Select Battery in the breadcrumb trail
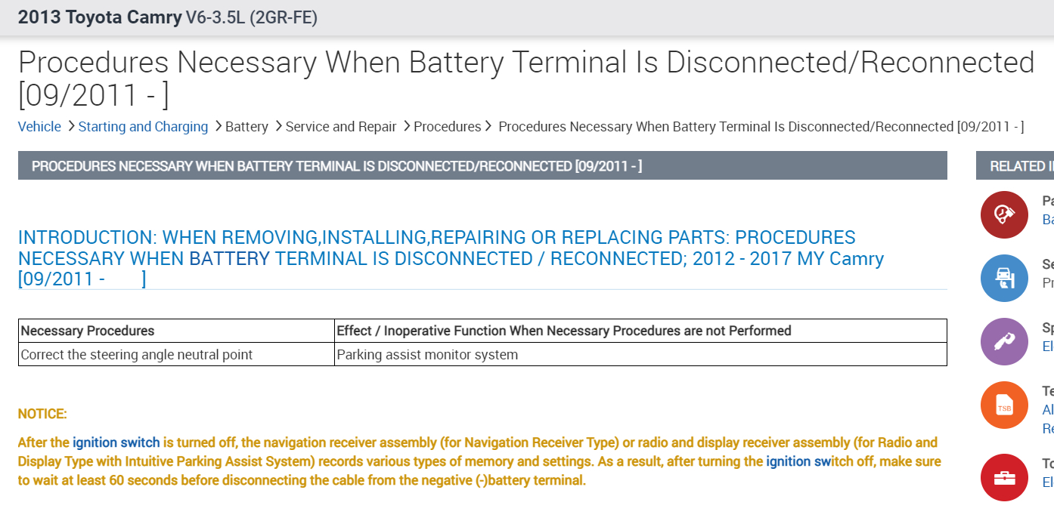This screenshot has width=1054, height=530. 246,127
